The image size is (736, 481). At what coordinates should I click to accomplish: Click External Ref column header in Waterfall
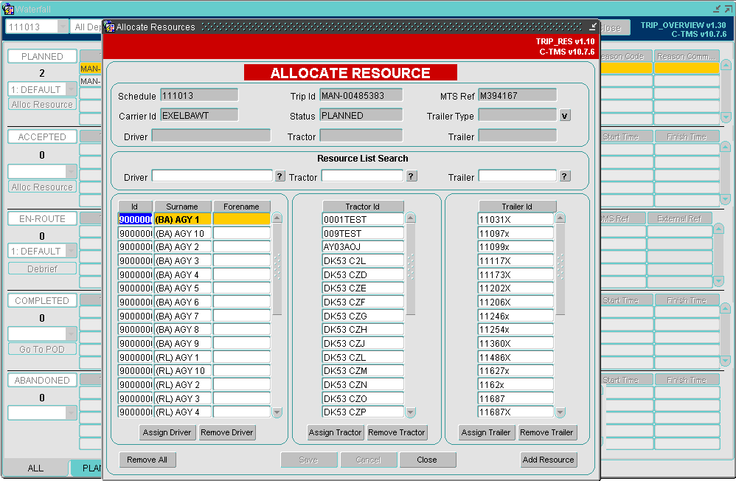(x=680, y=218)
